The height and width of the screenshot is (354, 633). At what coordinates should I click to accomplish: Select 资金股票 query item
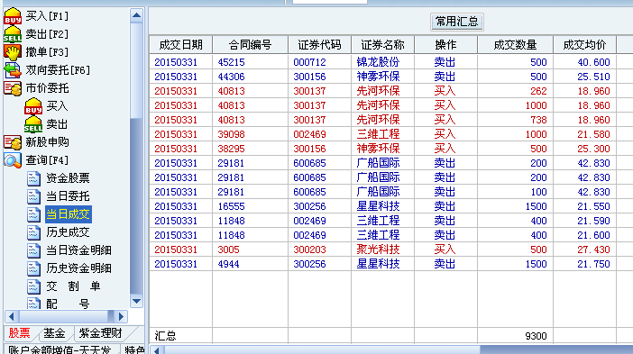pos(68,178)
